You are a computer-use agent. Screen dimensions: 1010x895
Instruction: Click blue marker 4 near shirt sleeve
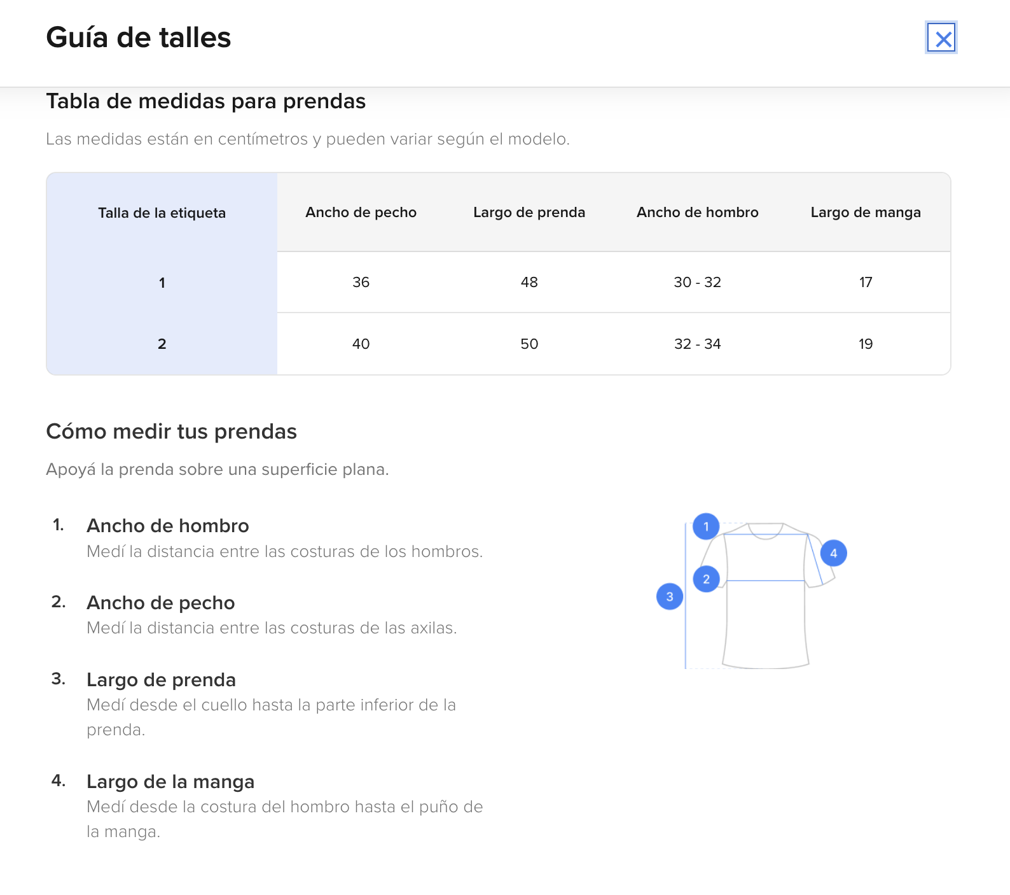[x=833, y=553]
